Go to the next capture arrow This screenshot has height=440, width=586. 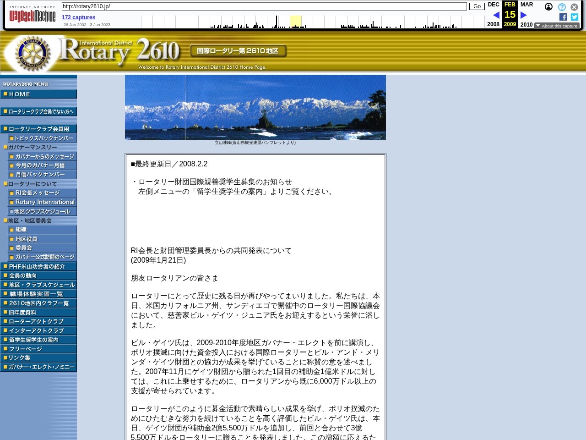[523, 15]
